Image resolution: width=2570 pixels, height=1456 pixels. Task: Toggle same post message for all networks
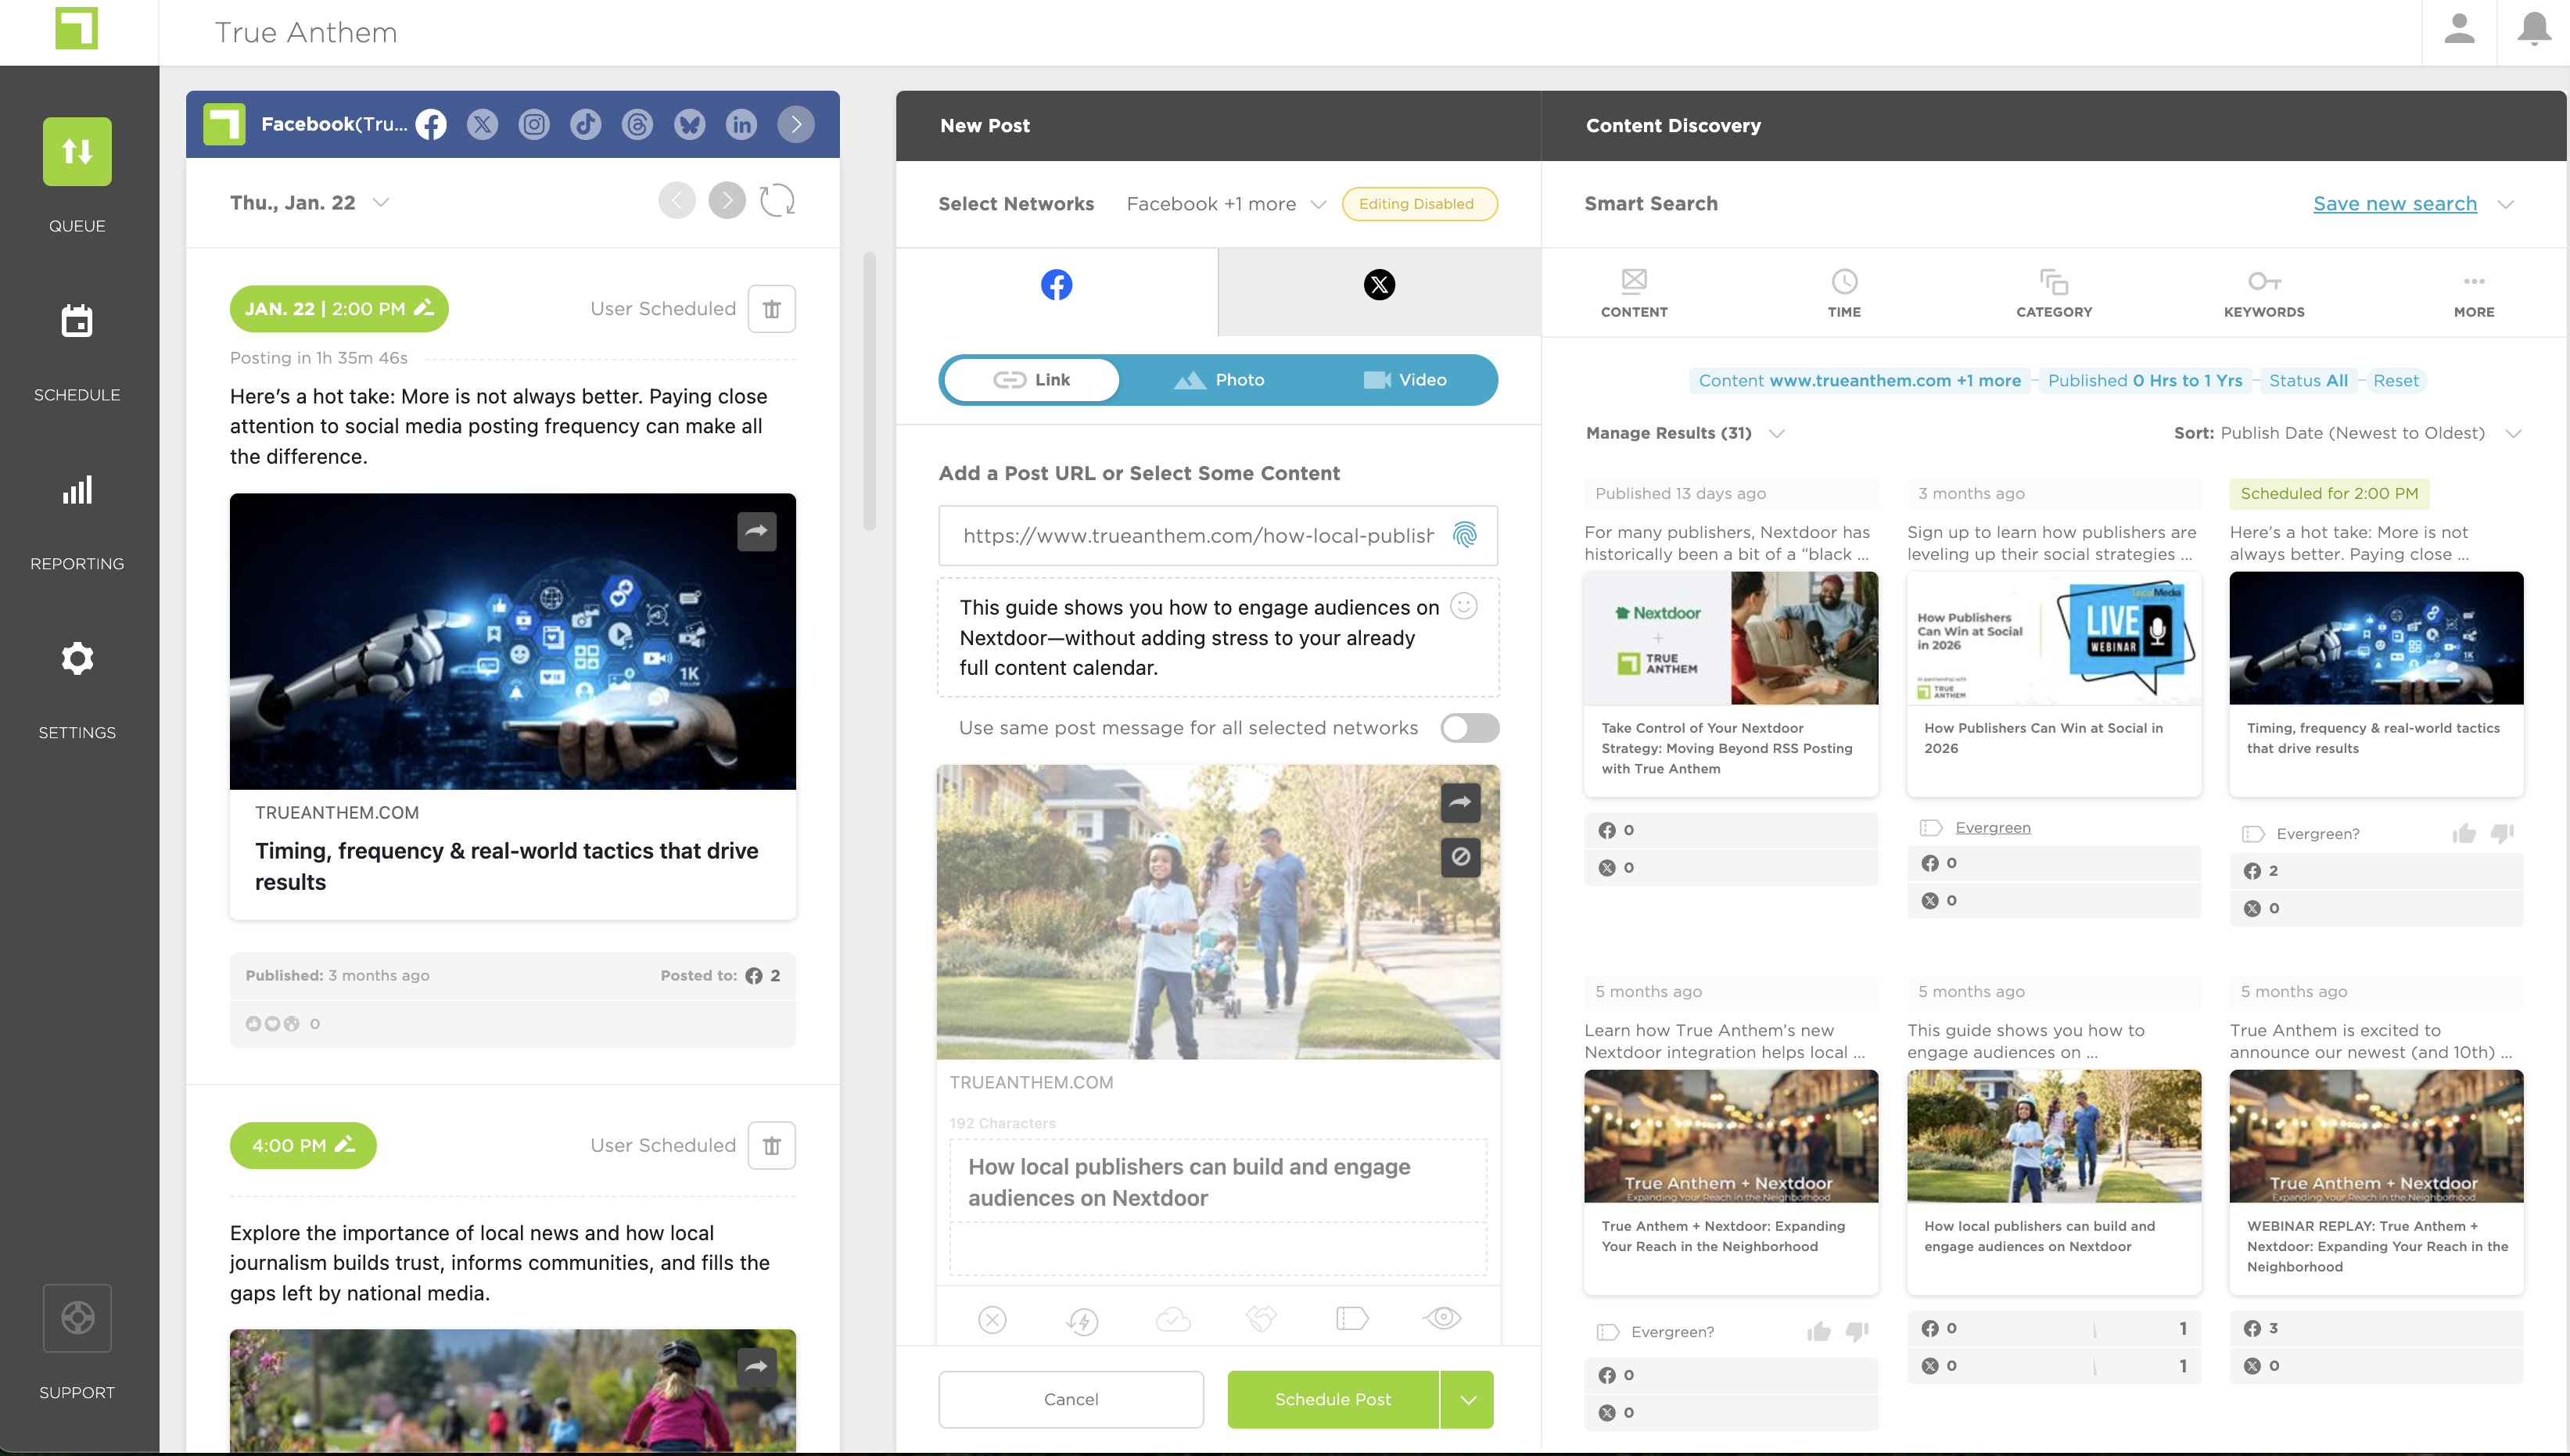tap(1469, 728)
